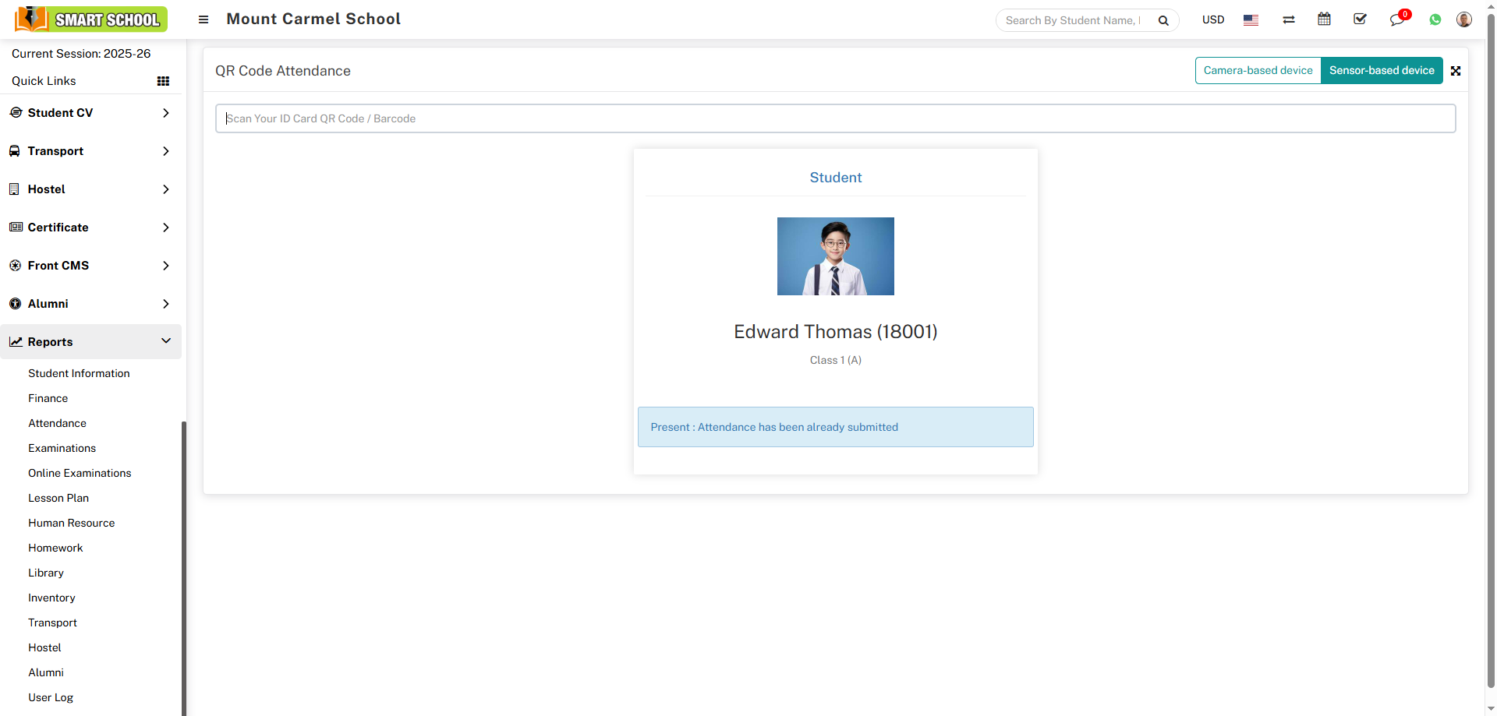Open Inventory reports
1497x716 pixels.
[51, 598]
